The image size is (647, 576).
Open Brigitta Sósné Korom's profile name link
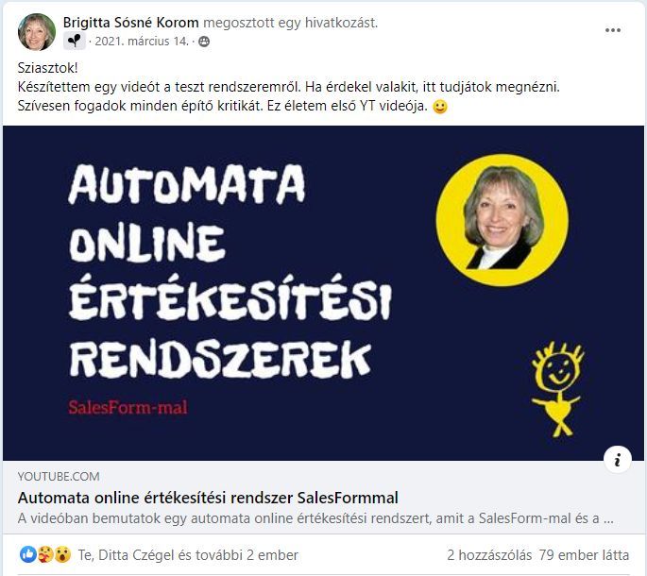pyautogui.click(x=130, y=23)
